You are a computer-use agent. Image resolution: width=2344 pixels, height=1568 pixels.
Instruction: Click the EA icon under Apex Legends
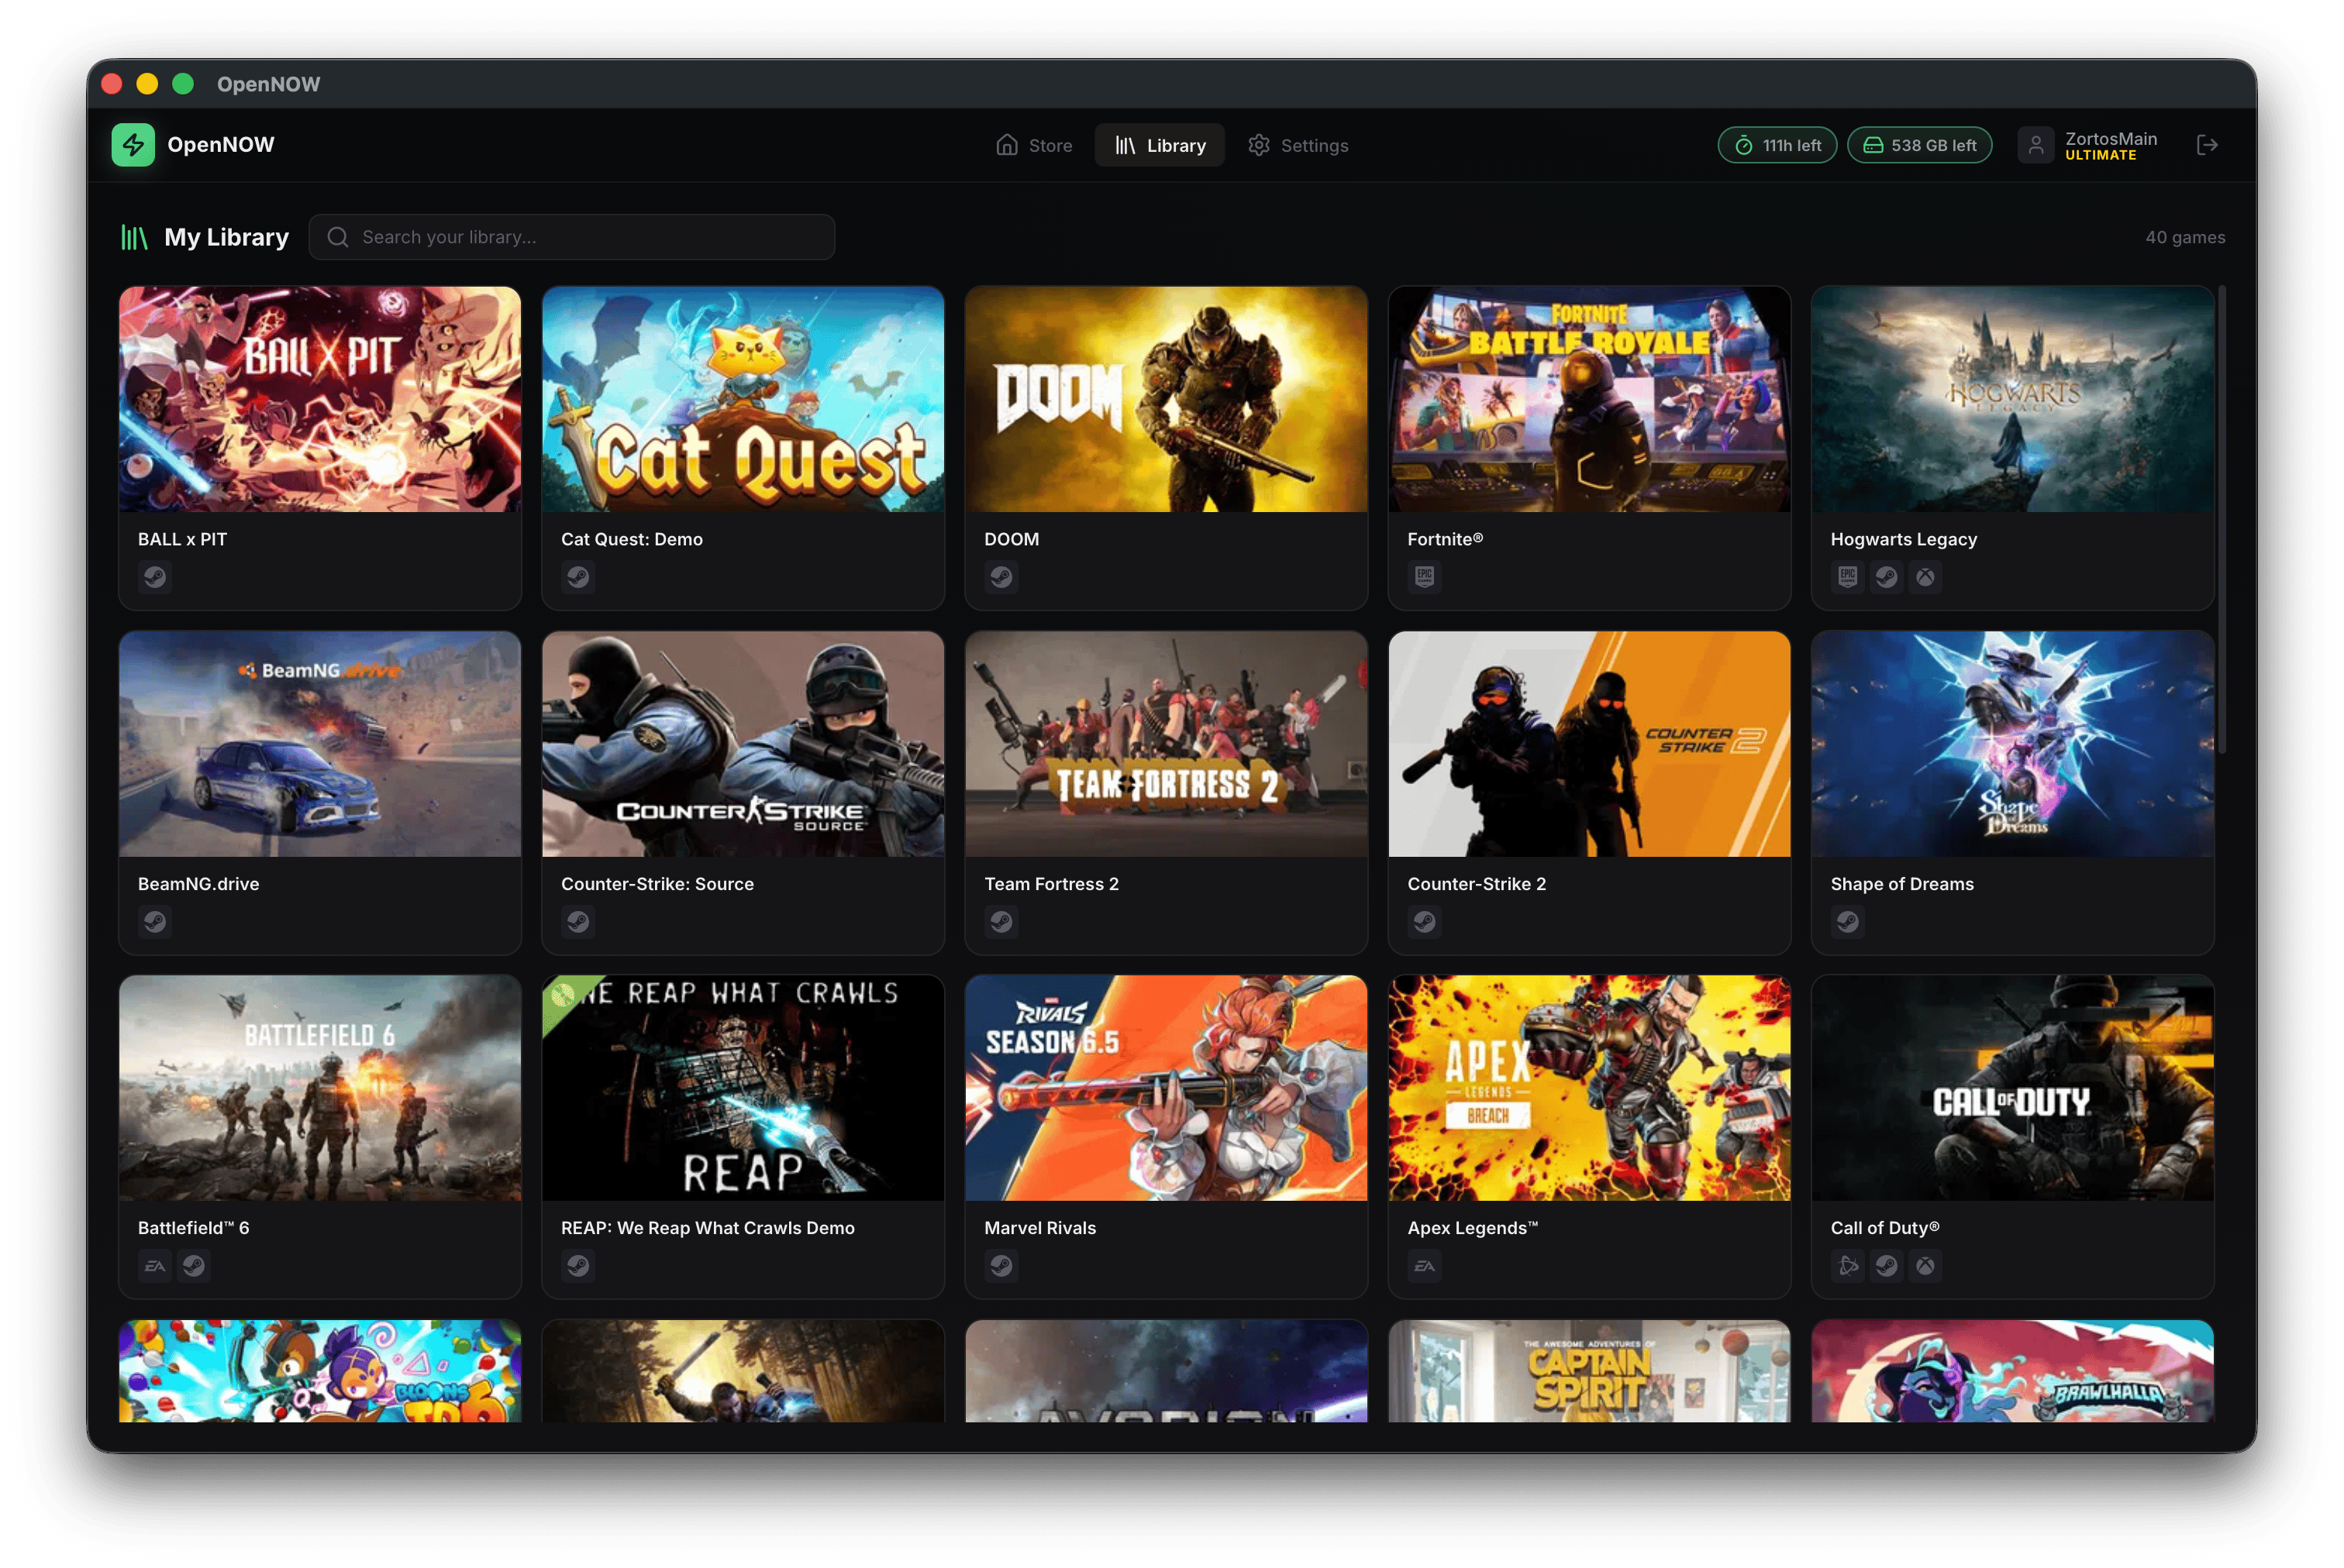point(1425,1265)
